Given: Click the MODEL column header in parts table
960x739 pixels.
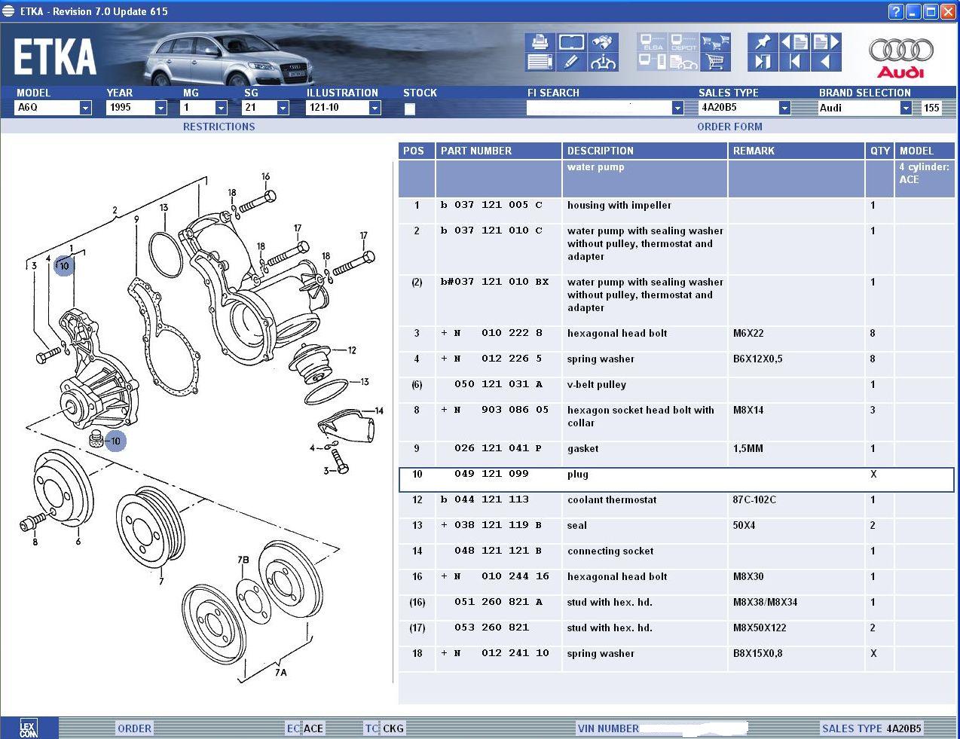Looking at the screenshot, I should [925, 151].
